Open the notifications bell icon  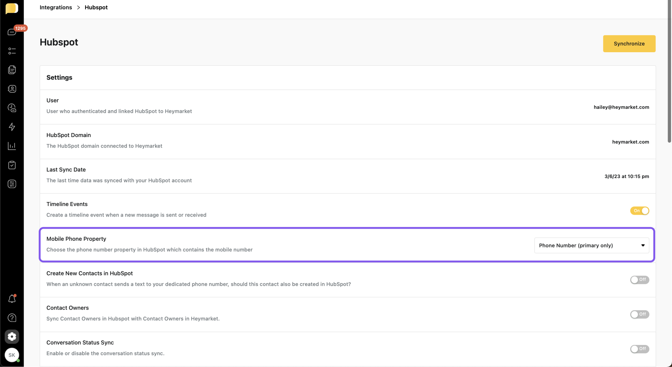pos(12,299)
